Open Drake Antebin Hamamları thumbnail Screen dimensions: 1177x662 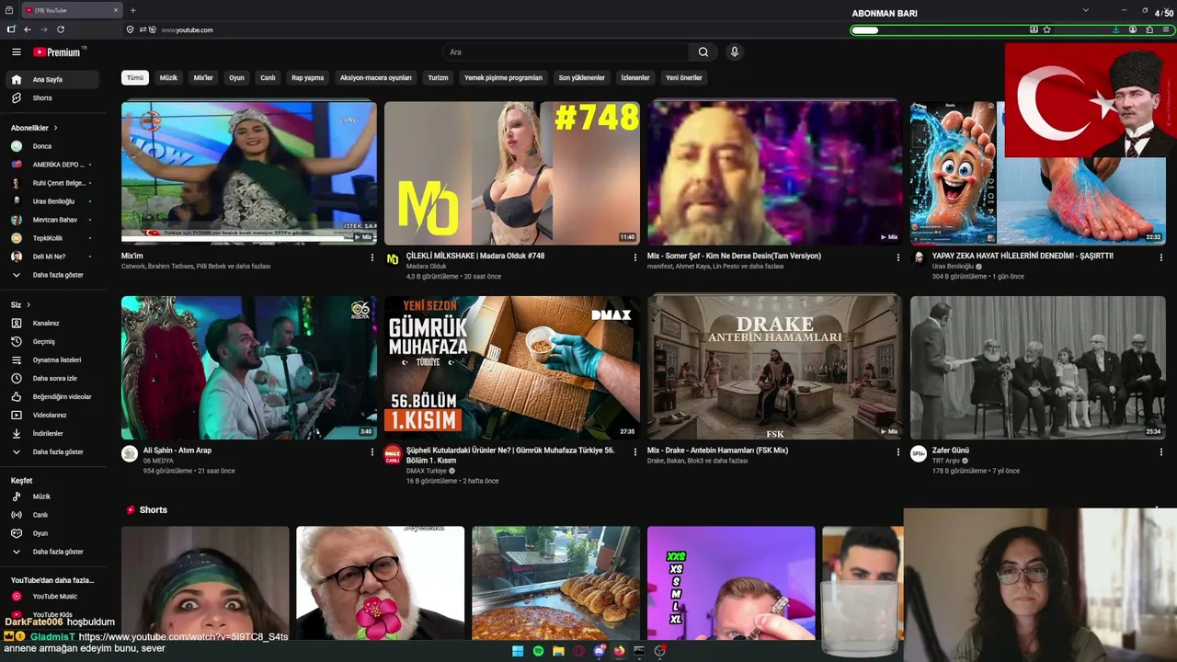(774, 368)
